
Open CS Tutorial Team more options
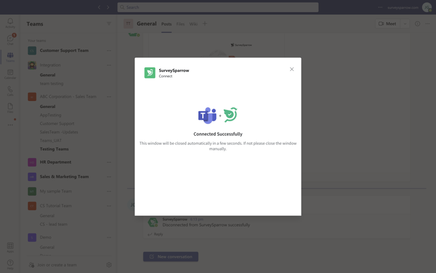coord(109,206)
